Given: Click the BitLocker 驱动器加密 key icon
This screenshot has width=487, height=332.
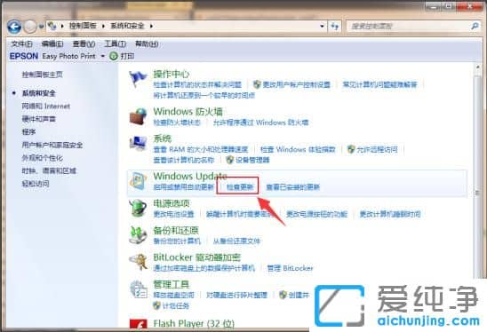Looking at the screenshot, I should coord(138,262).
